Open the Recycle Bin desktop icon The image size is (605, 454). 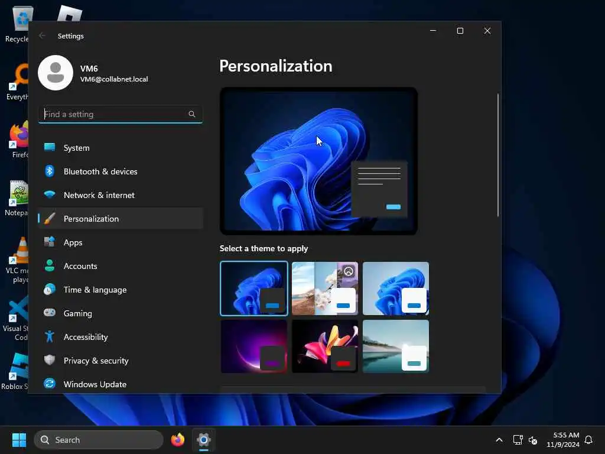tap(17, 24)
